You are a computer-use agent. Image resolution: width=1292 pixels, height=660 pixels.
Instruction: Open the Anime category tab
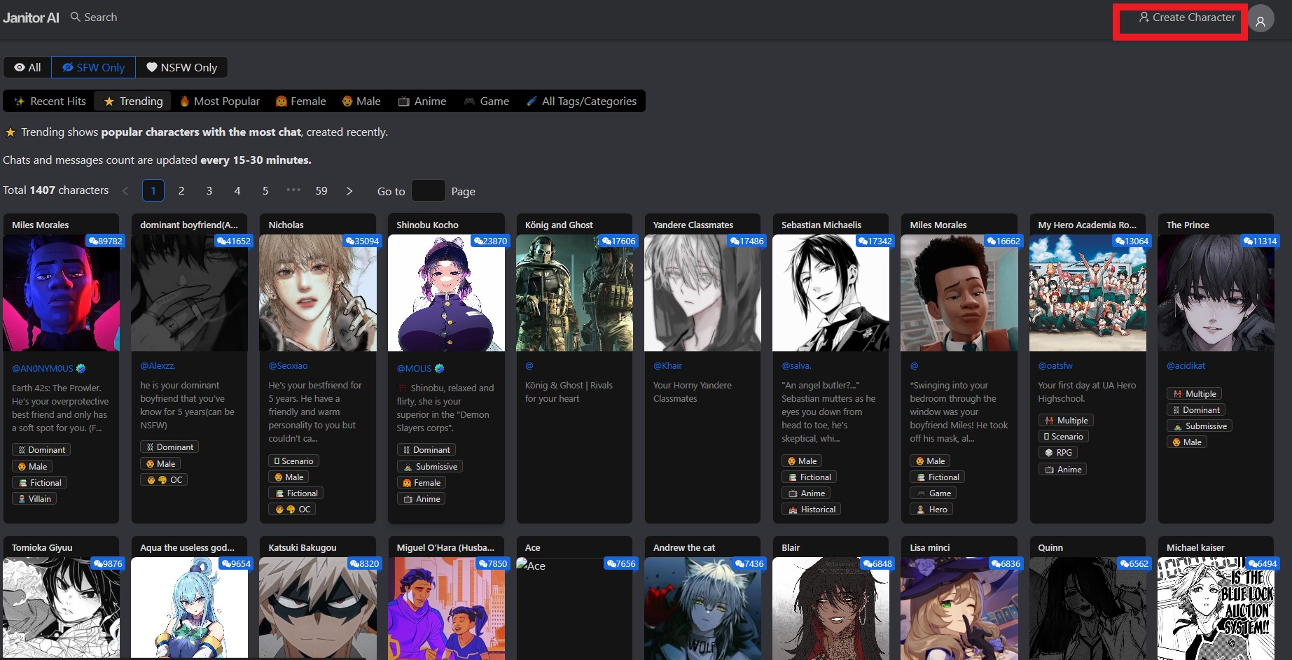click(x=422, y=101)
